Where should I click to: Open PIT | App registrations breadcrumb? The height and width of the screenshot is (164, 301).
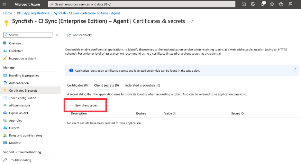click(33, 13)
